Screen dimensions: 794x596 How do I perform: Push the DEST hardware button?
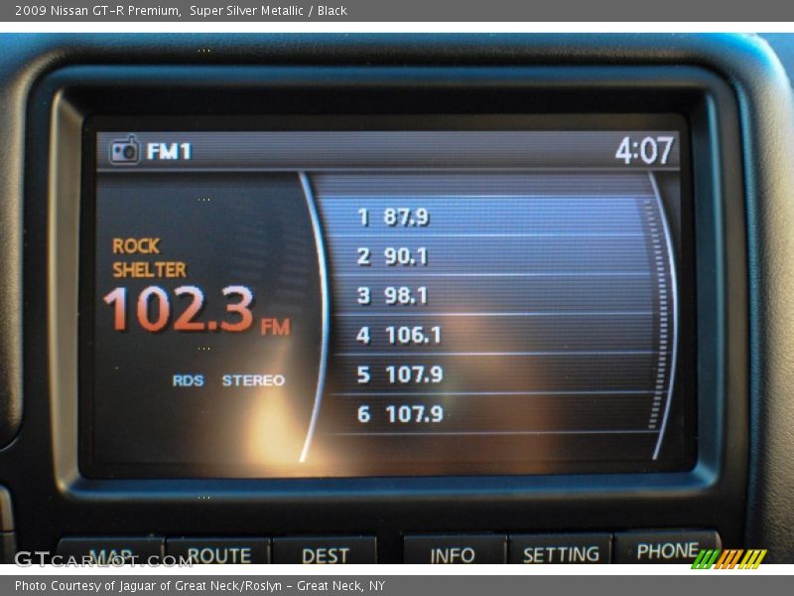[325, 552]
